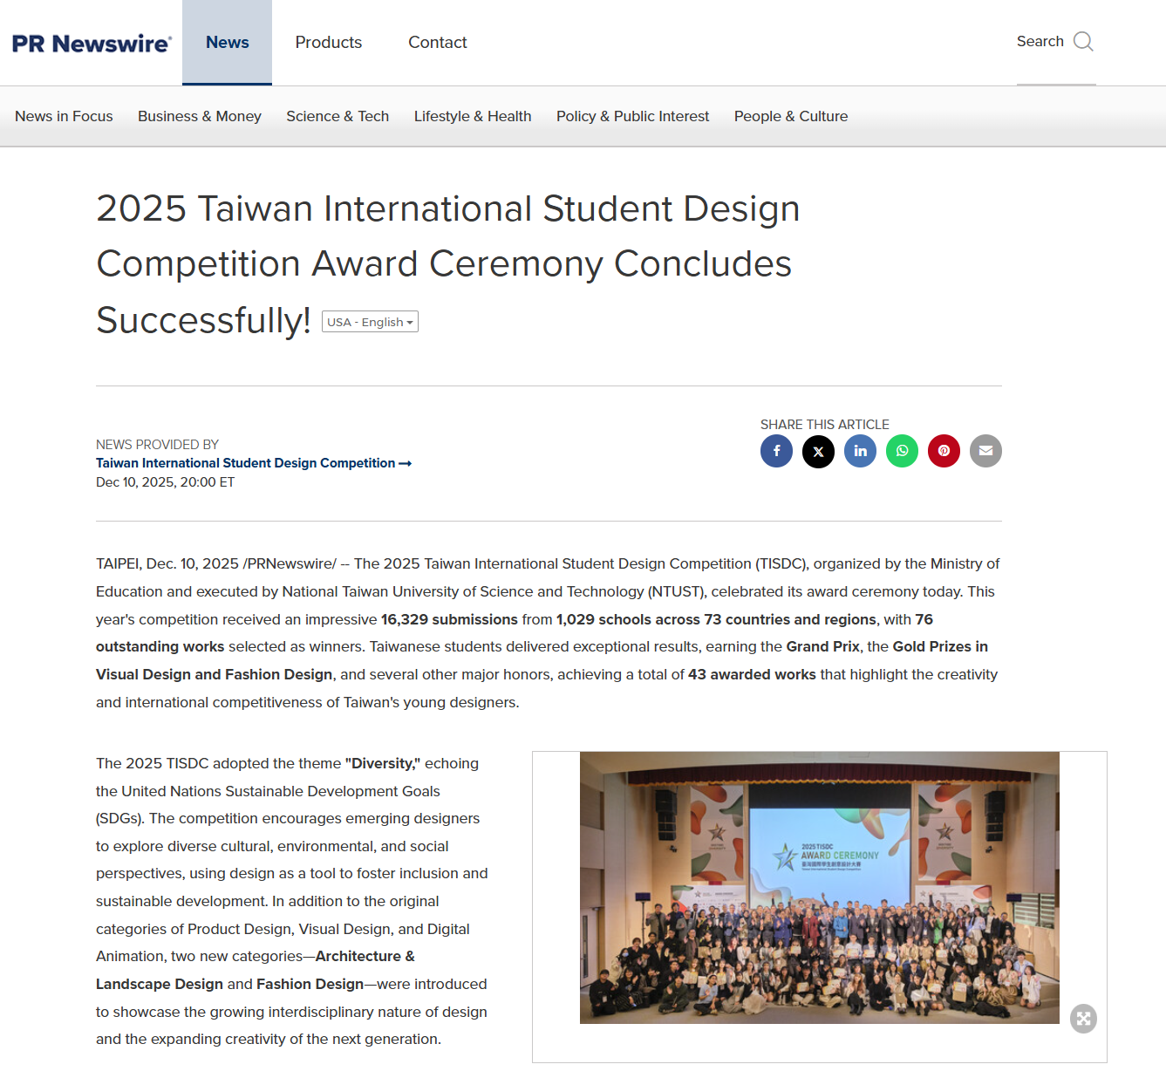The image size is (1166, 1078).
Task: Open the Contact page
Action: coord(437,42)
